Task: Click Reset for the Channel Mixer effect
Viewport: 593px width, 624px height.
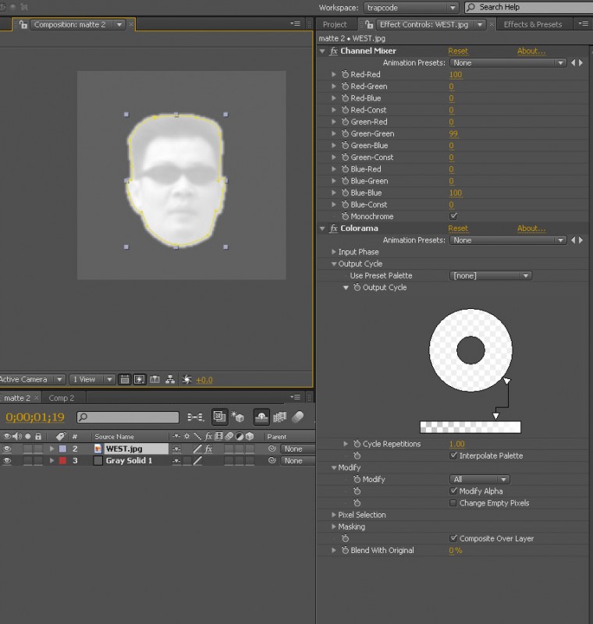Action: pyautogui.click(x=458, y=51)
